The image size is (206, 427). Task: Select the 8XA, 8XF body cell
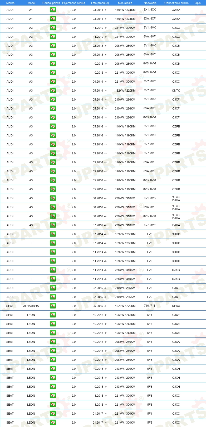[150, 19]
